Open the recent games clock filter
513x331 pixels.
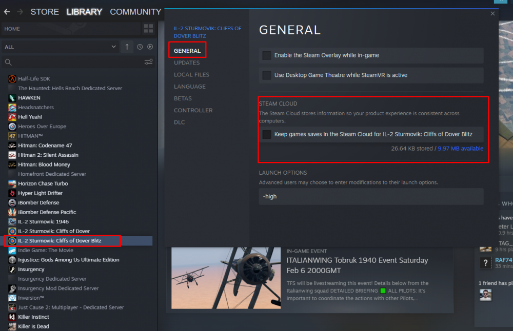[x=140, y=47]
